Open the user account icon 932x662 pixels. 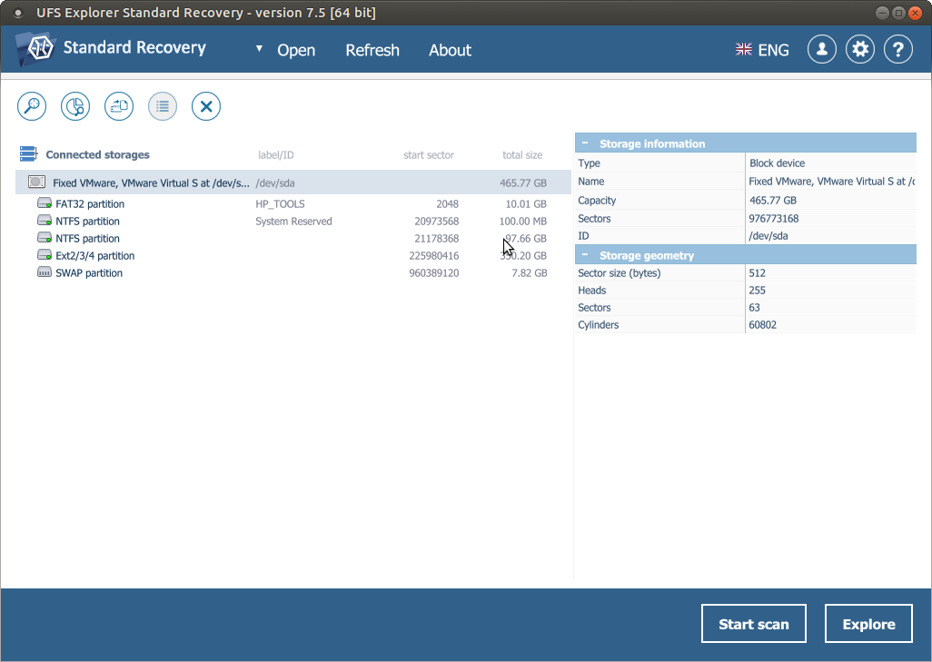822,49
